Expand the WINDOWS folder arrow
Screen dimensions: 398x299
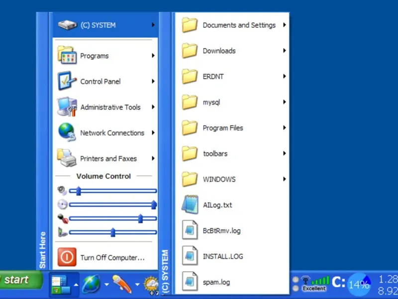(x=285, y=179)
